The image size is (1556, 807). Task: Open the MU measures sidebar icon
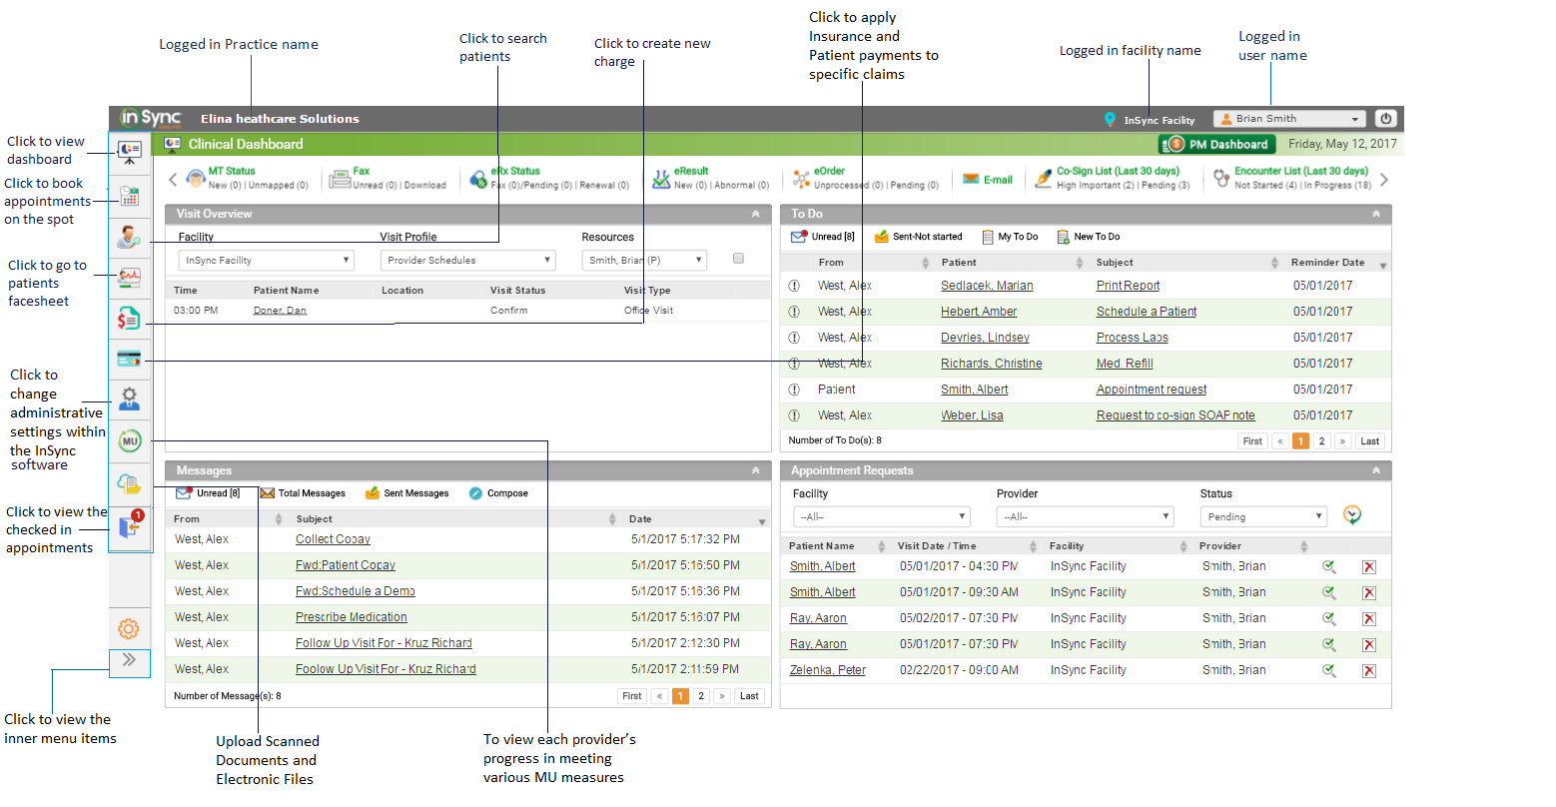click(x=129, y=440)
